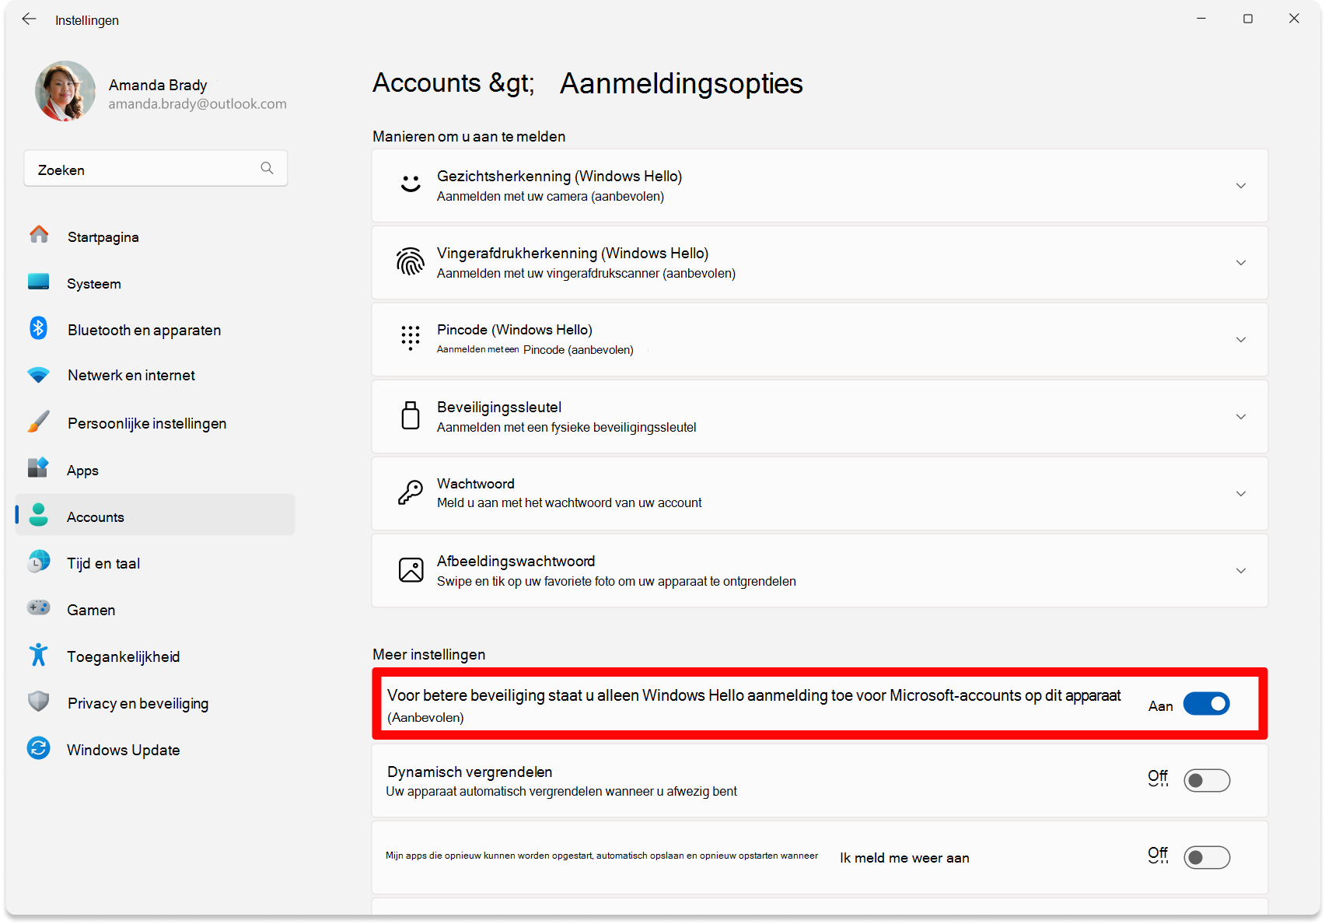Click the 'Dynamisch vergrendelen' label

(470, 772)
